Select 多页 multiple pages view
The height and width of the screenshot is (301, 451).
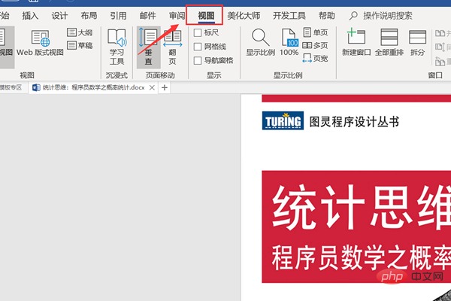click(x=314, y=45)
